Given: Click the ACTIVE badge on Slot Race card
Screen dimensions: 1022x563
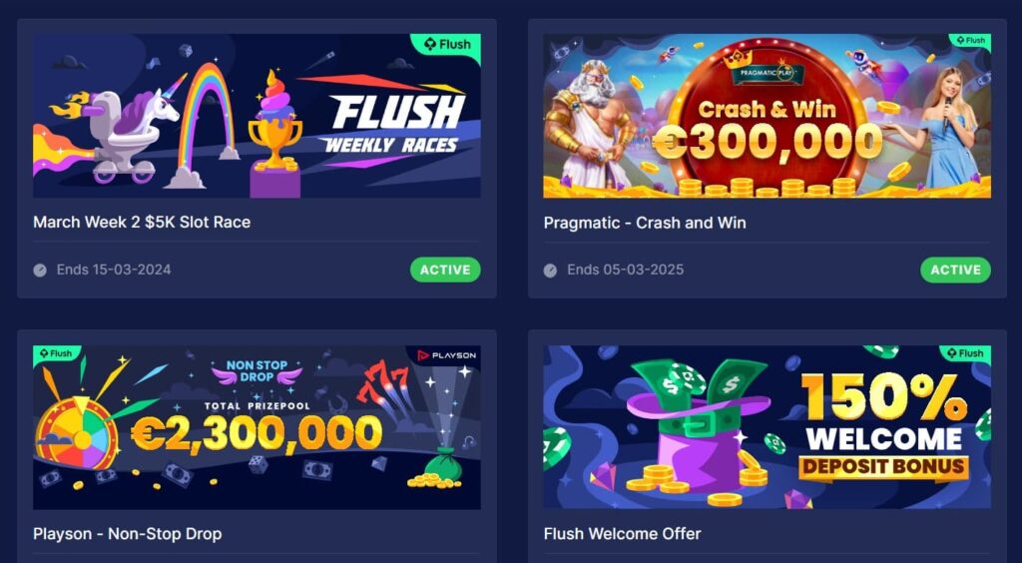Looking at the screenshot, I should point(445,270).
